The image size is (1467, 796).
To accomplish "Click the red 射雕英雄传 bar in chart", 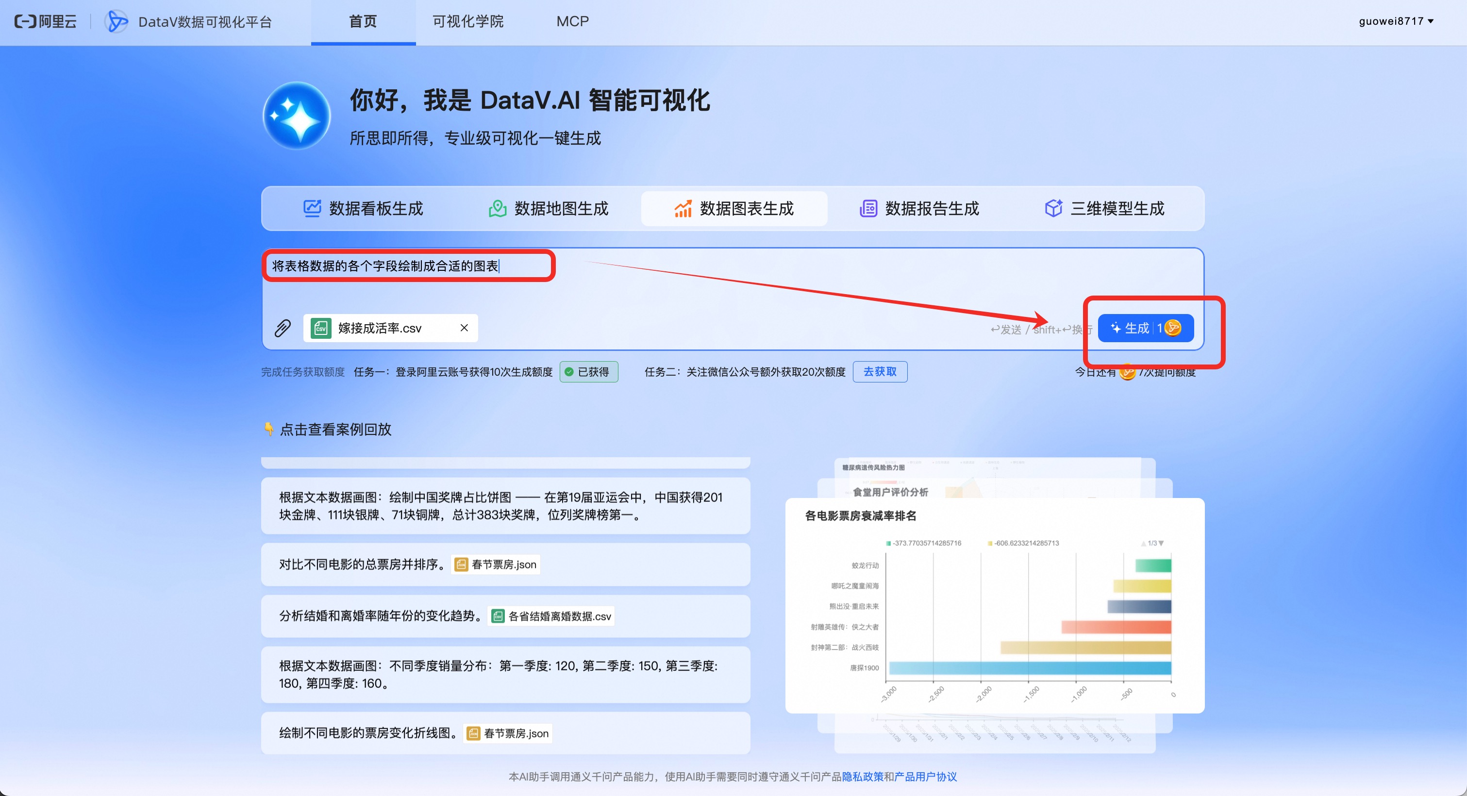I will pyautogui.click(x=1116, y=627).
